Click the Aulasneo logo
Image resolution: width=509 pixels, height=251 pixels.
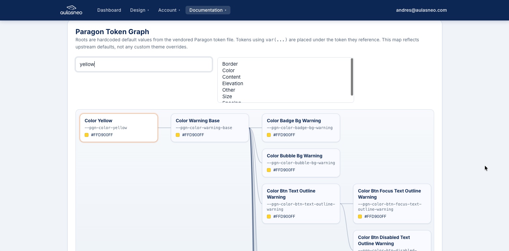[x=71, y=10]
